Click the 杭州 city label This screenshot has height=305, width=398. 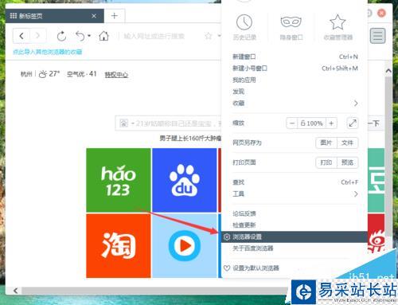coord(26,74)
